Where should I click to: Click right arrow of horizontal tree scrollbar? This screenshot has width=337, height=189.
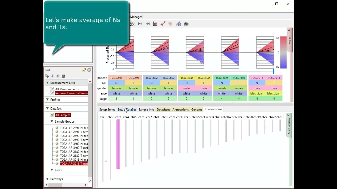(x=86, y=185)
